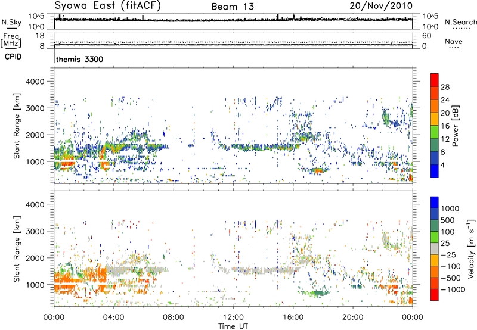
Task: Click the 'Beam 13' header label
Action: tap(233, 7)
